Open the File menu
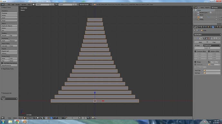 point(9,4)
